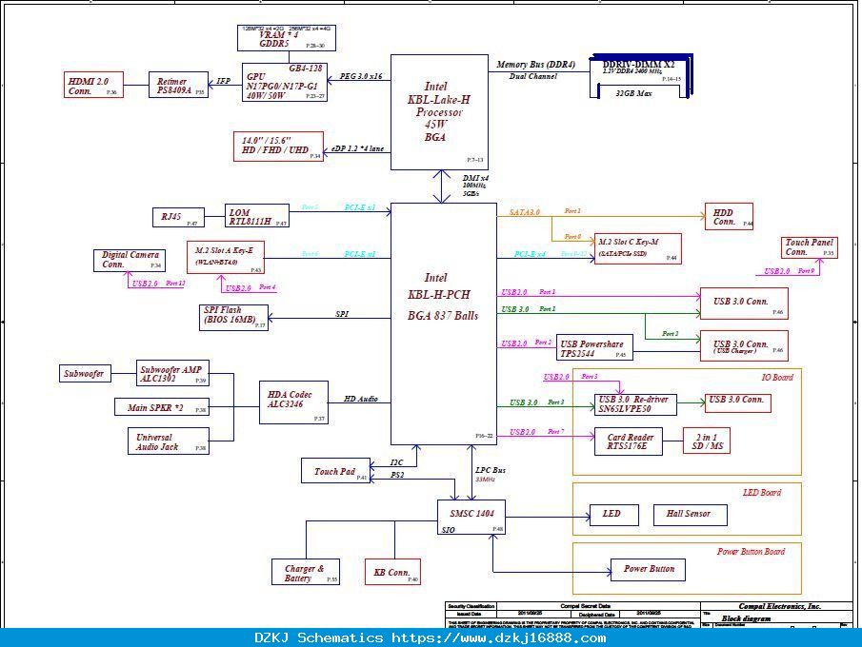Click the Subwoofer block
Screen dimensions: 862x647
pos(85,374)
